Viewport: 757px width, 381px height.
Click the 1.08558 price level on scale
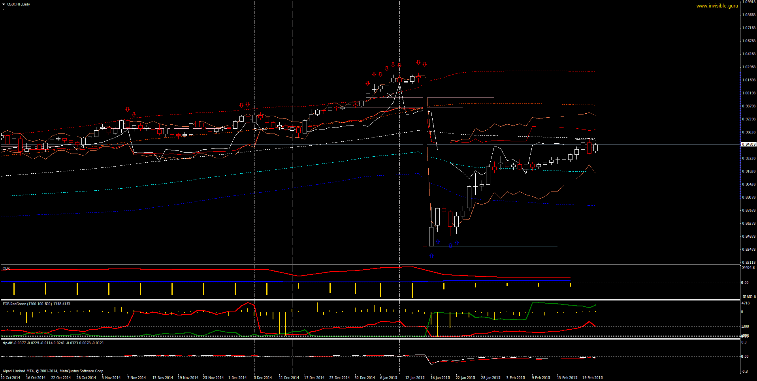pyautogui.click(x=749, y=15)
